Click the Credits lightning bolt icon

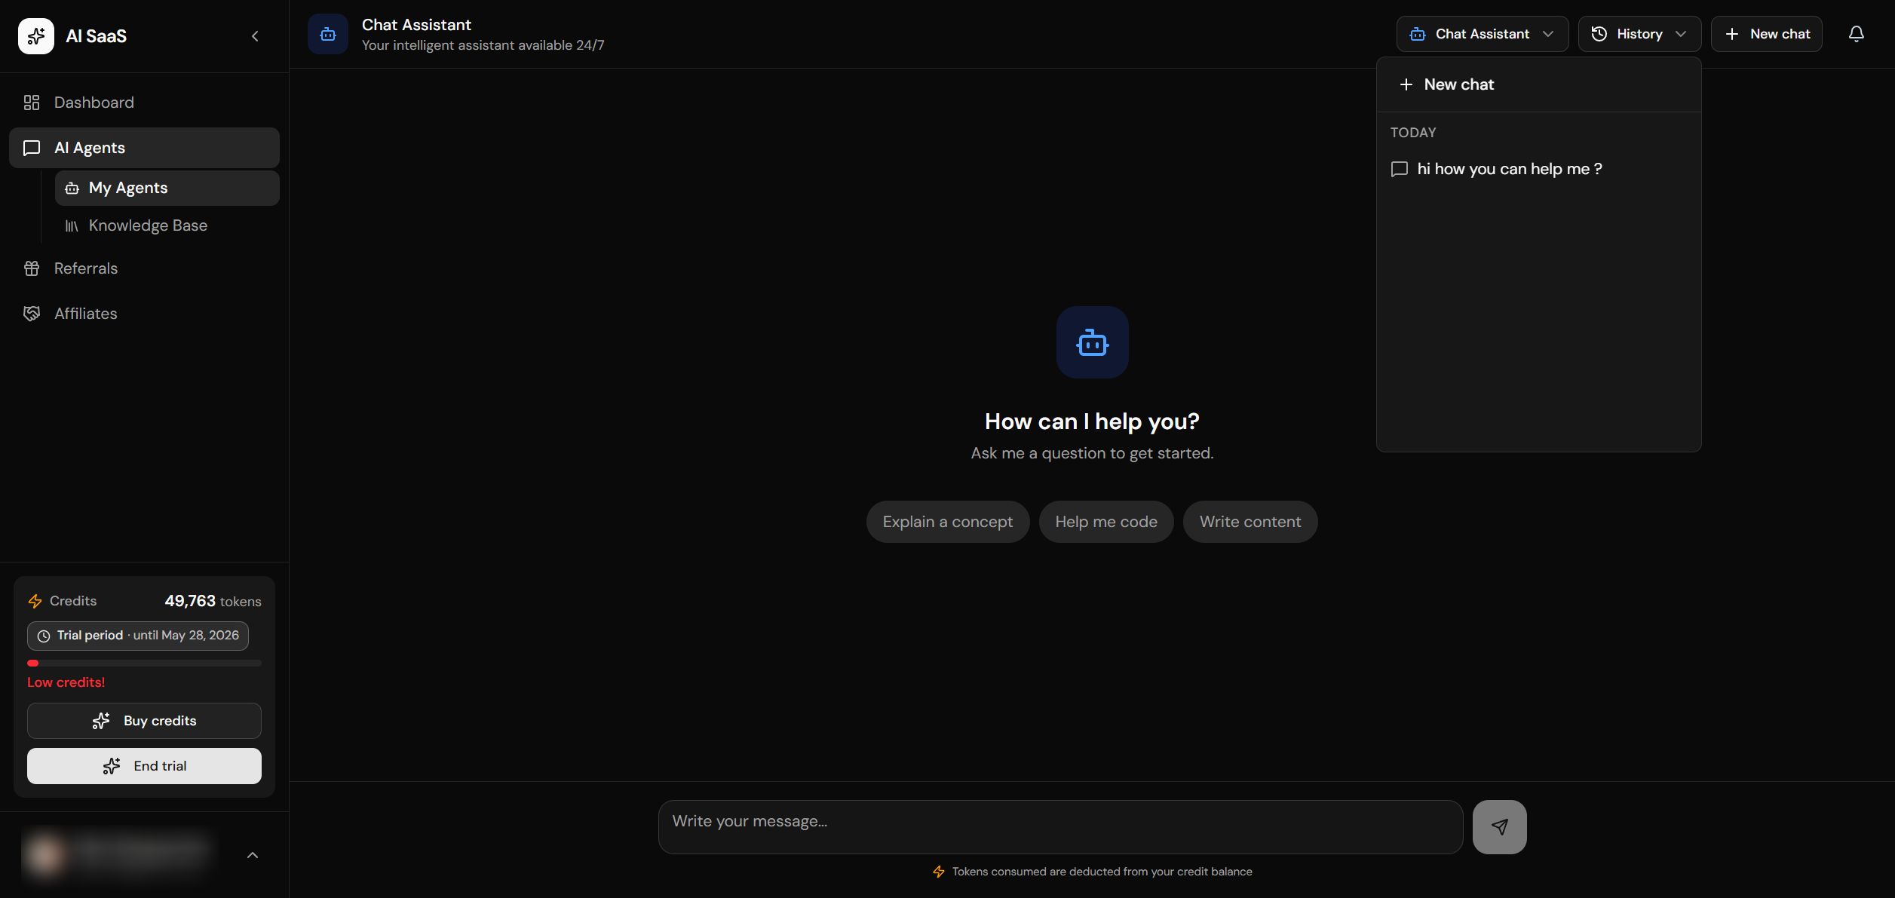tap(35, 601)
